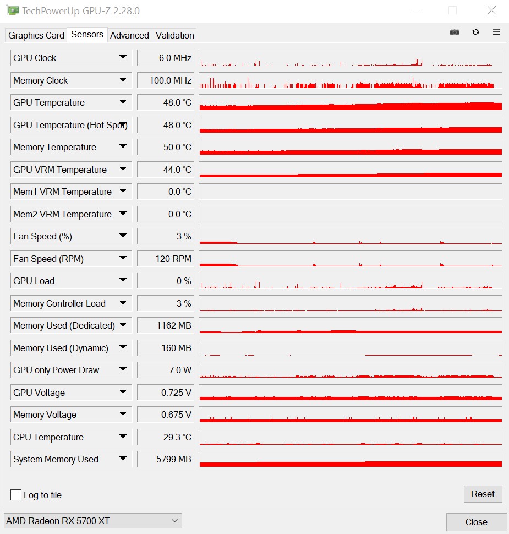This screenshot has height=534, width=509.
Task: Click the Memory Clock history graph
Action: tap(351, 80)
